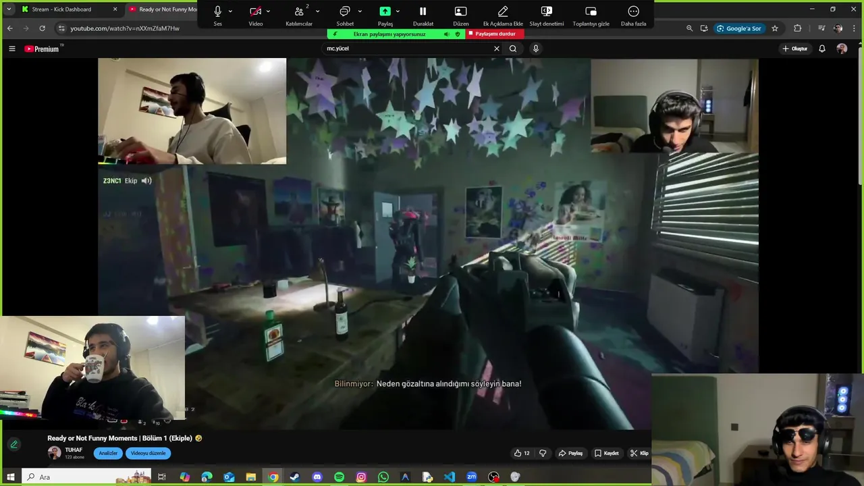Image resolution: width=864 pixels, height=486 pixels.
Task: Click security shield icon in sharing bar
Action: coord(458,34)
